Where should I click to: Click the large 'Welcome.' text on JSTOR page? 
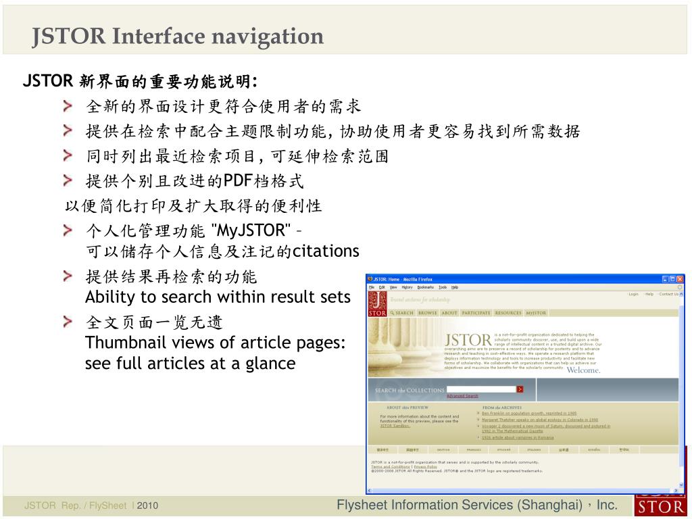coord(583,370)
